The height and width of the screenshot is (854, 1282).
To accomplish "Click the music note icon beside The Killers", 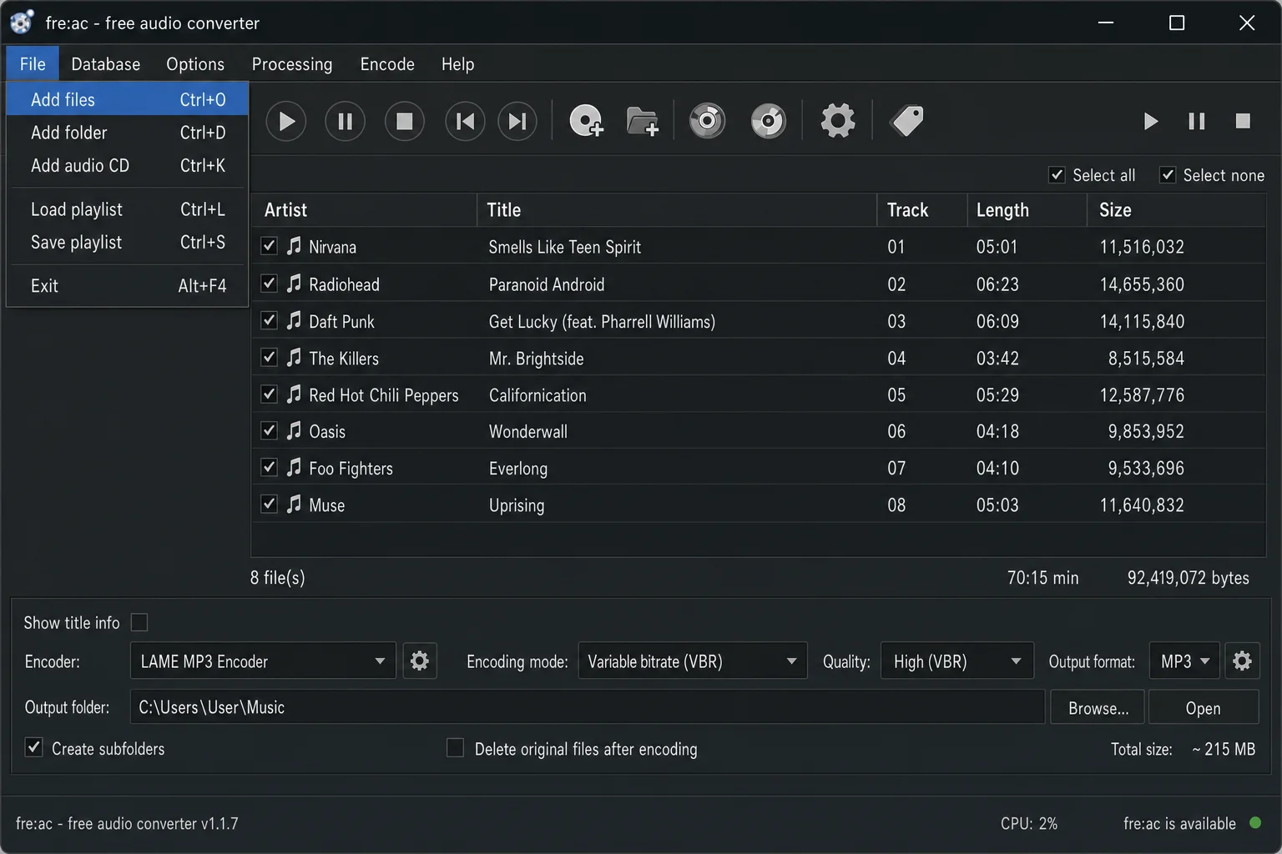I will point(294,358).
